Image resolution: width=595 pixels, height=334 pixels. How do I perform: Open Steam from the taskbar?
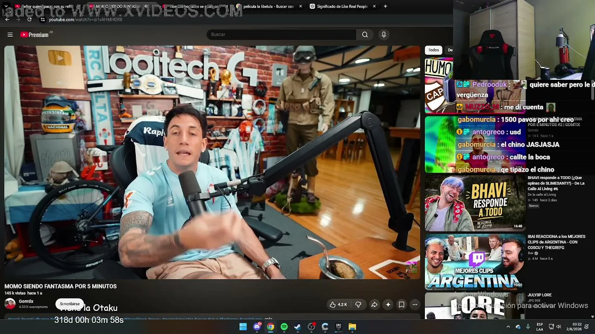pyautogui.click(x=297, y=327)
